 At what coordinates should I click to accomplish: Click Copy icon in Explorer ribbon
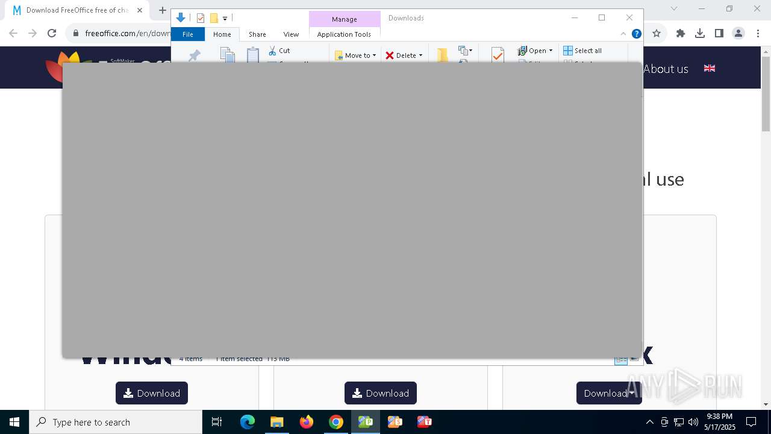tap(228, 55)
